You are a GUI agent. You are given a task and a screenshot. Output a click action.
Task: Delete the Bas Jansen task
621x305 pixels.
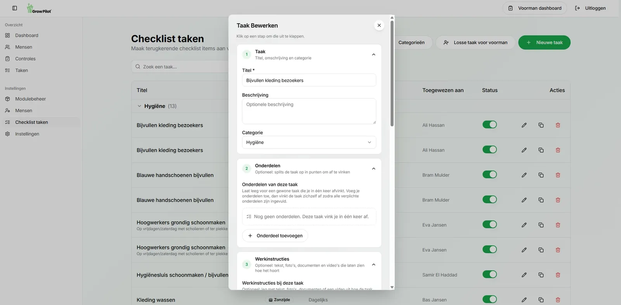coord(558,300)
